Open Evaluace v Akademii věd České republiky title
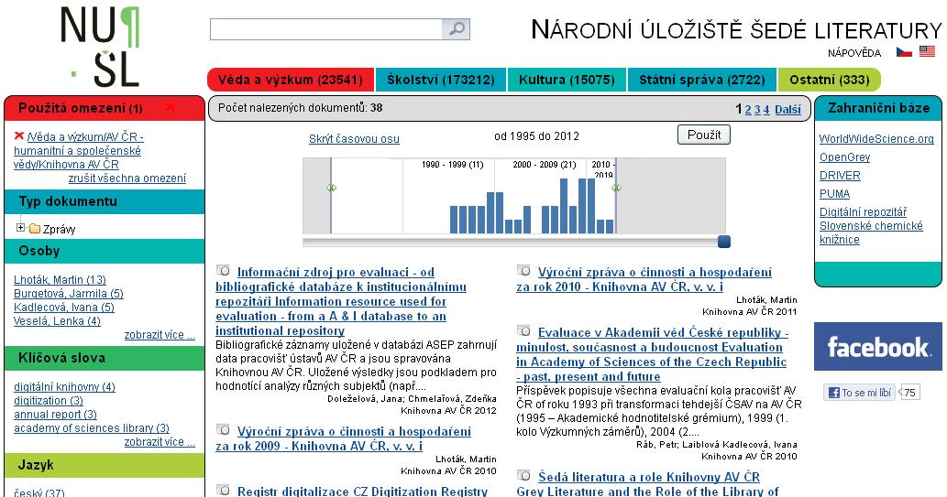The height and width of the screenshot is (497, 947). [653, 354]
